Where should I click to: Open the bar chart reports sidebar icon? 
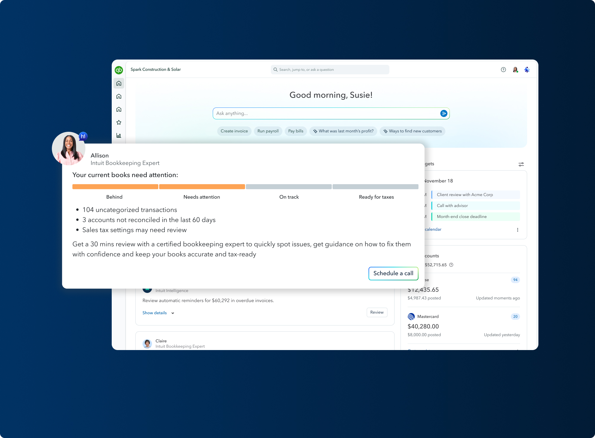(x=119, y=135)
